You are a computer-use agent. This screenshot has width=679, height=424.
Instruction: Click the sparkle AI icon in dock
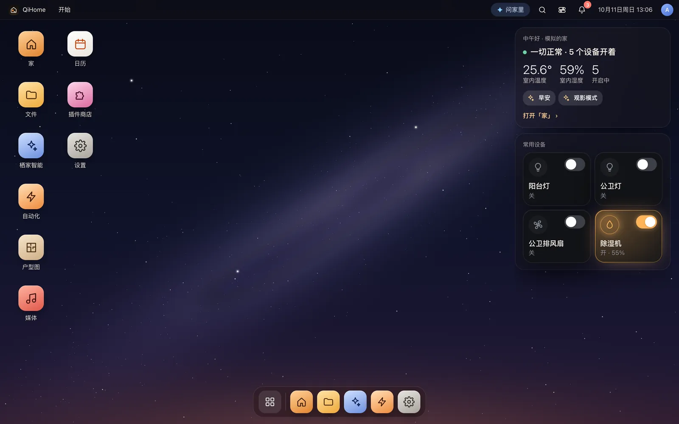pos(355,402)
